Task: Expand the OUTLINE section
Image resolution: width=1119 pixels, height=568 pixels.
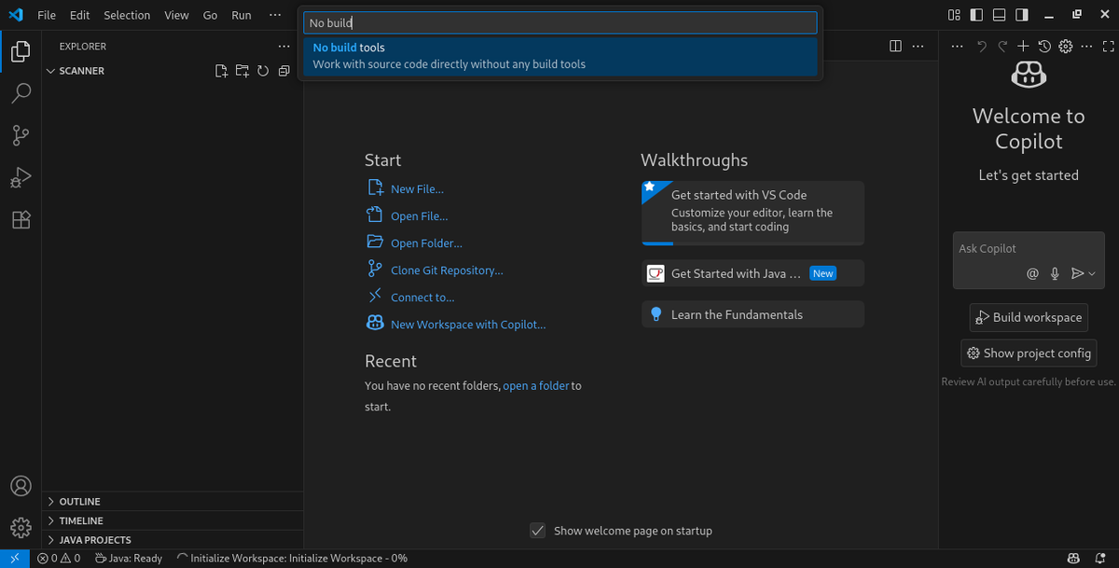Action: [x=79, y=502]
